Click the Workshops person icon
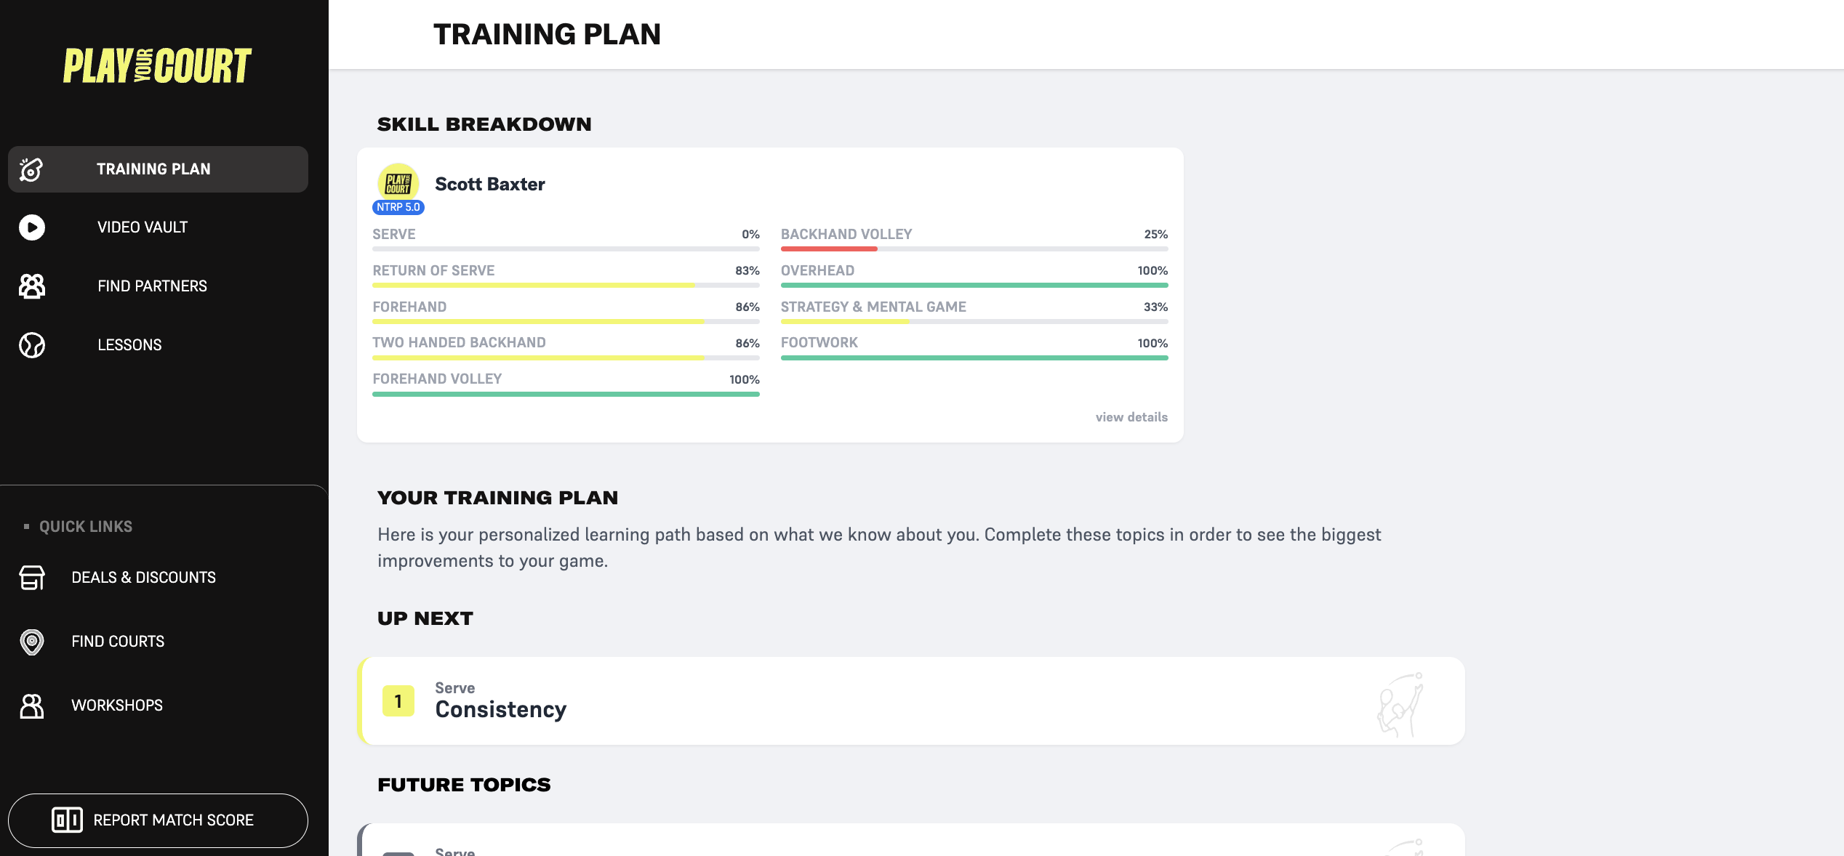This screenshot has height=856, width=1844. (31, 706)
